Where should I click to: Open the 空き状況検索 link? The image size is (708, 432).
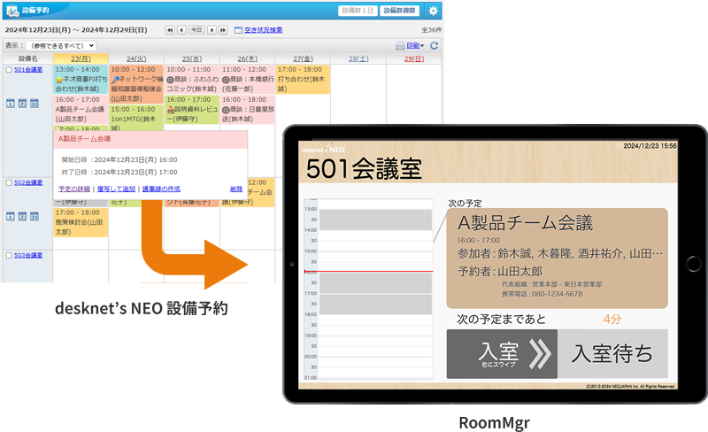(263, 30)
